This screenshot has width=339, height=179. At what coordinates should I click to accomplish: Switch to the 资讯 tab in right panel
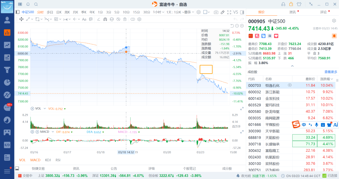click(292, 12)
